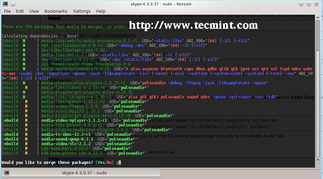Open the File menu

pos(7,11)
